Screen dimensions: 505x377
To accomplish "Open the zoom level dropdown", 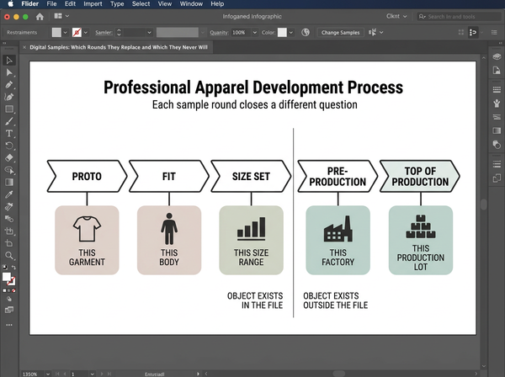I will (x=48, y=374).
